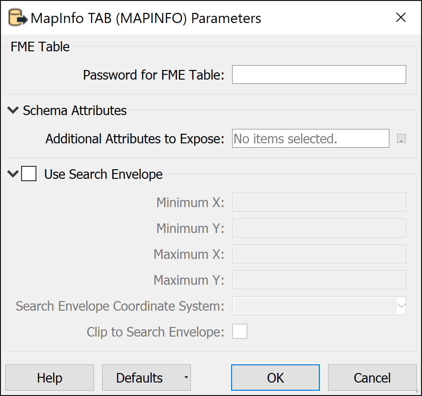This screenshot has width=422, height=396.
Task: Confirm with the OK button
Action: pyautogui.click(x=275, y=378)
